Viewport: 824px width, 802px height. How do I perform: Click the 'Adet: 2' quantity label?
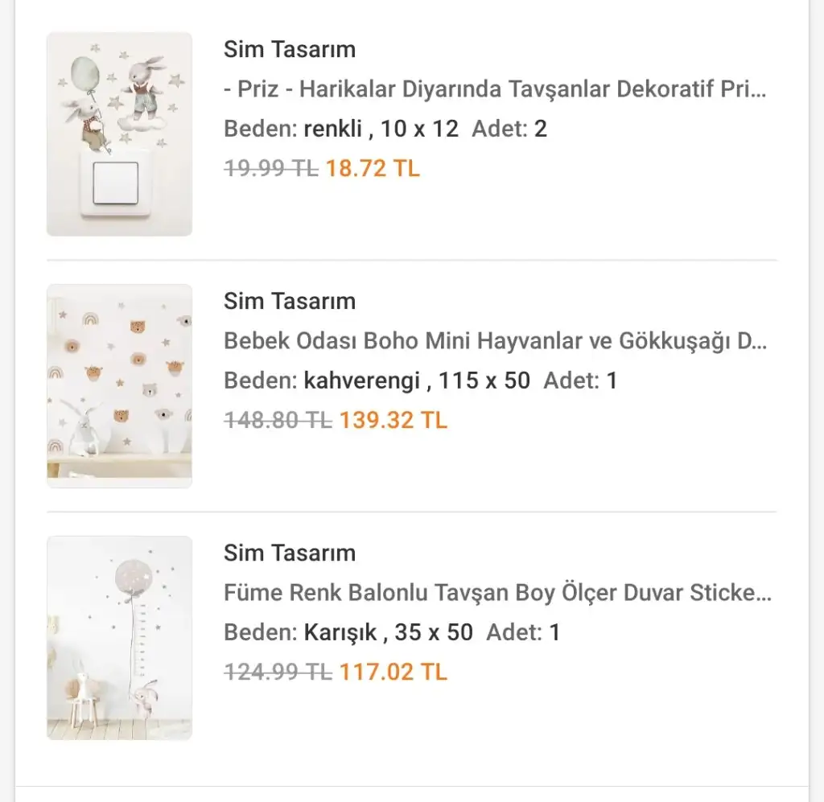point(509,129)
